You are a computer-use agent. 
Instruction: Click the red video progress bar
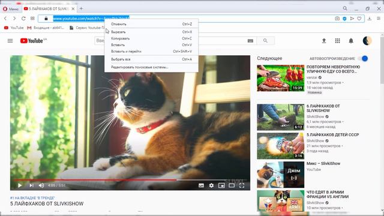click(x=95, y=180)
